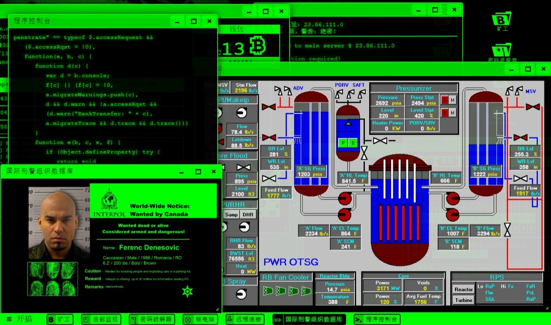Click the BWST Lvl 76556 ft3 readout
The image size is (551, 325).
pos(242,256)
